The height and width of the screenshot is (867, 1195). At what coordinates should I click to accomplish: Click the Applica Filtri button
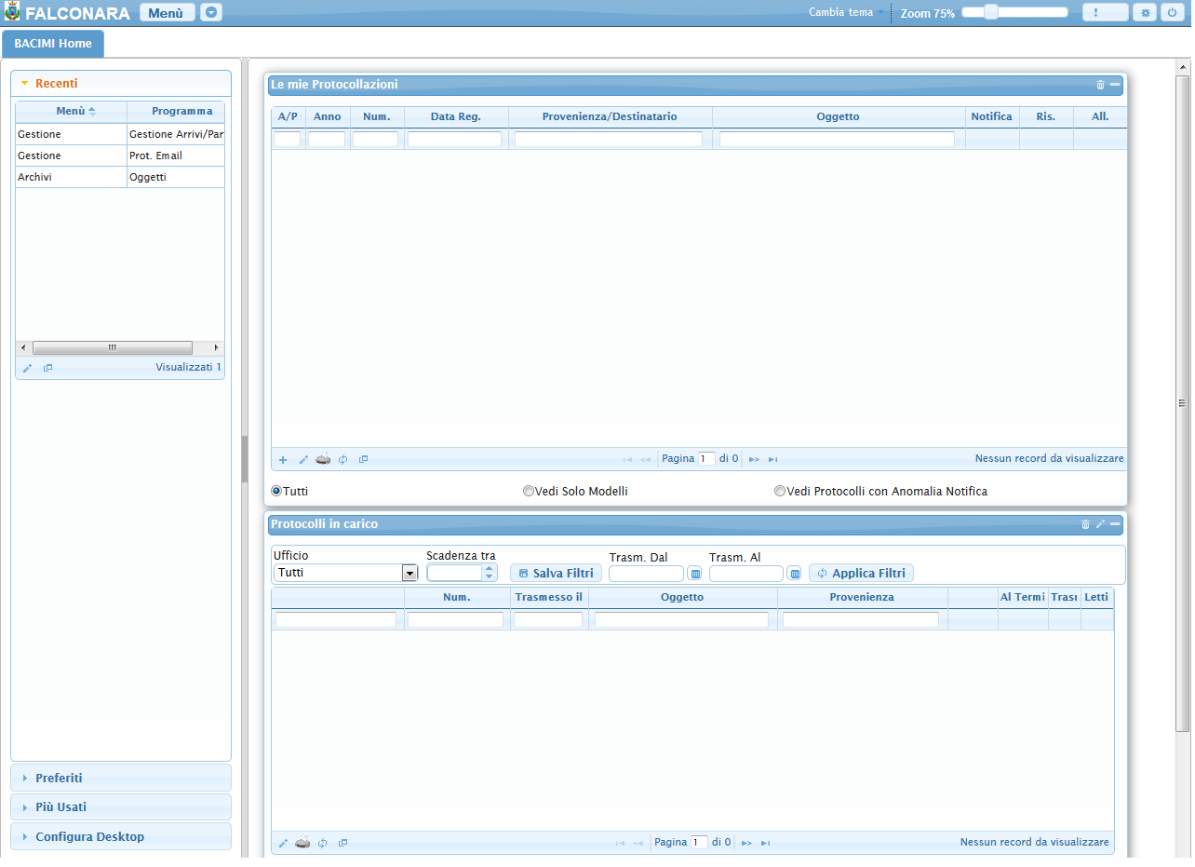861,573
